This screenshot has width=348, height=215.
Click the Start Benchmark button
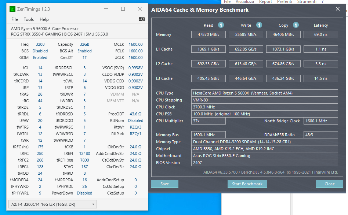pos(247,184)
